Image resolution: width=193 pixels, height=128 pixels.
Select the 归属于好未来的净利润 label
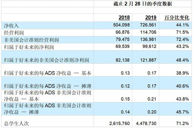point(29,47)
